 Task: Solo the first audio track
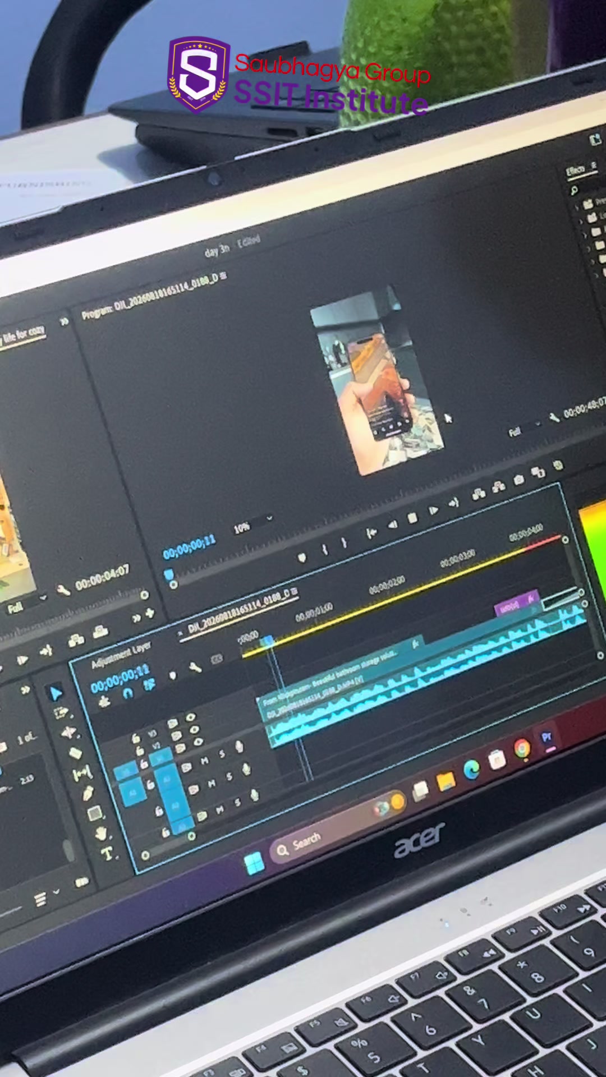(222, 754)
